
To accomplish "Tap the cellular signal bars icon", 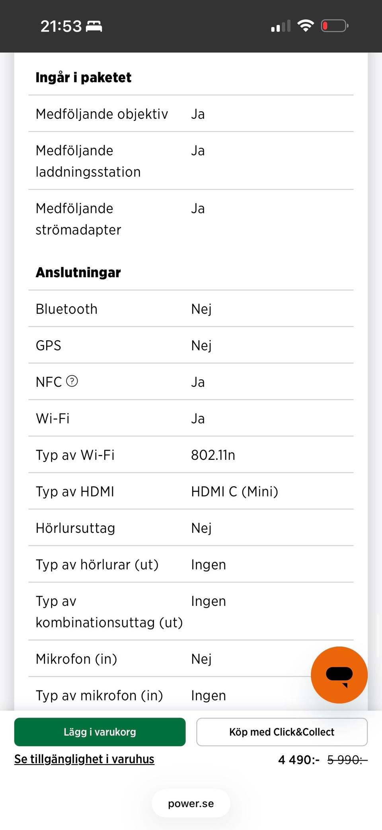I will (281, 26).
